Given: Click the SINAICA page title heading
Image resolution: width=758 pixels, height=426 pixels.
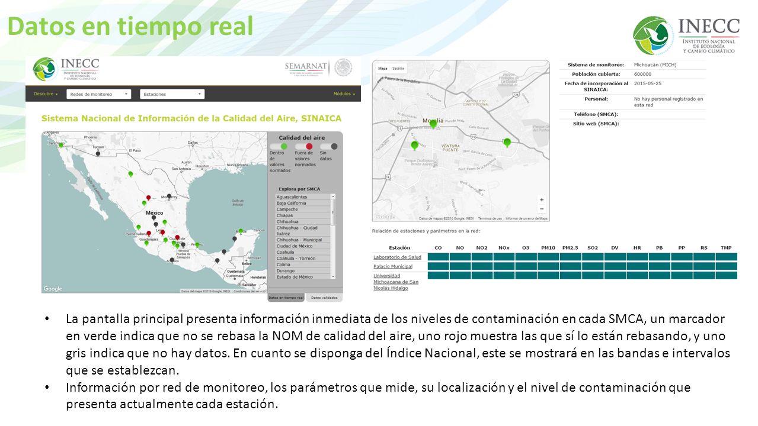Looking at the screenshot, I should pos(191,118).
